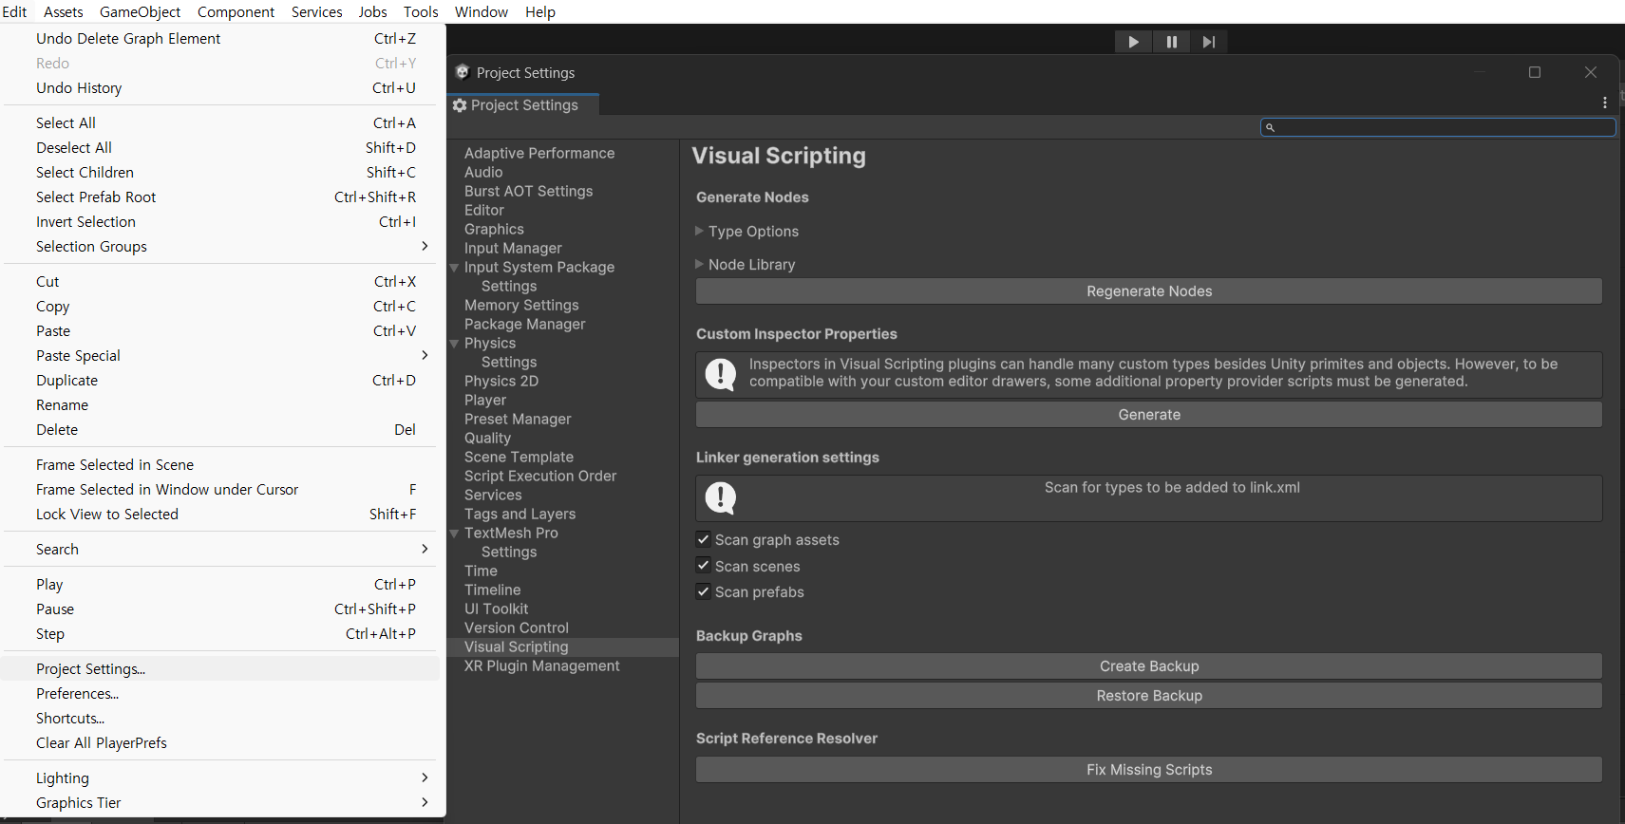Expand the Node Library foldout

point(700,264)
